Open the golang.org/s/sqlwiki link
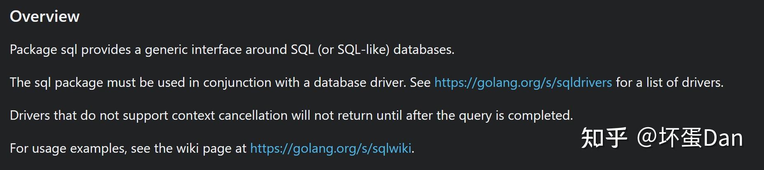This screenshot has width=764, height=170. [x=331, y=149]
